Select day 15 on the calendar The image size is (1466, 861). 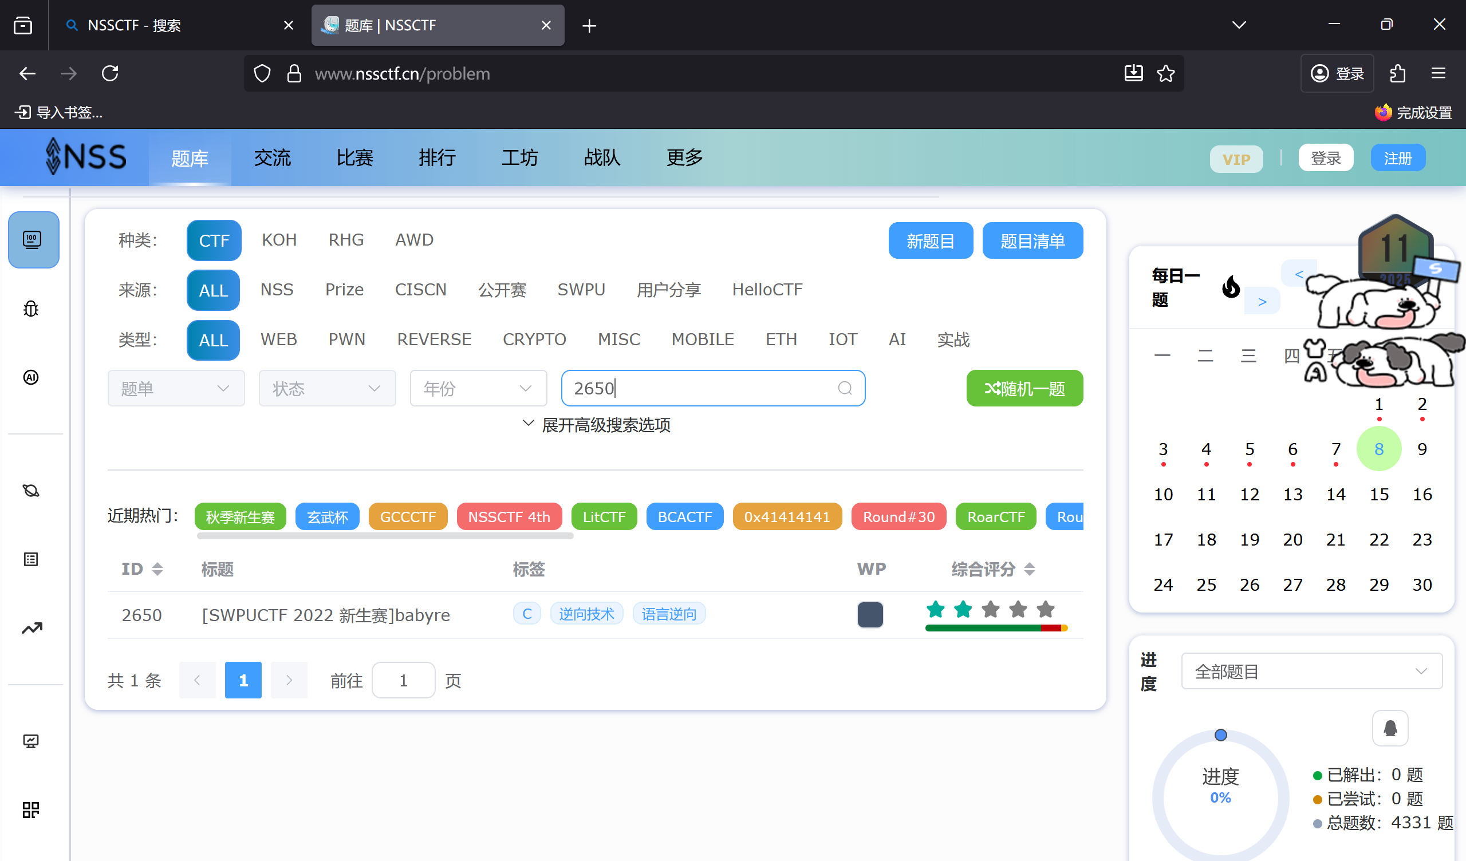click(x=1380, y=494)
